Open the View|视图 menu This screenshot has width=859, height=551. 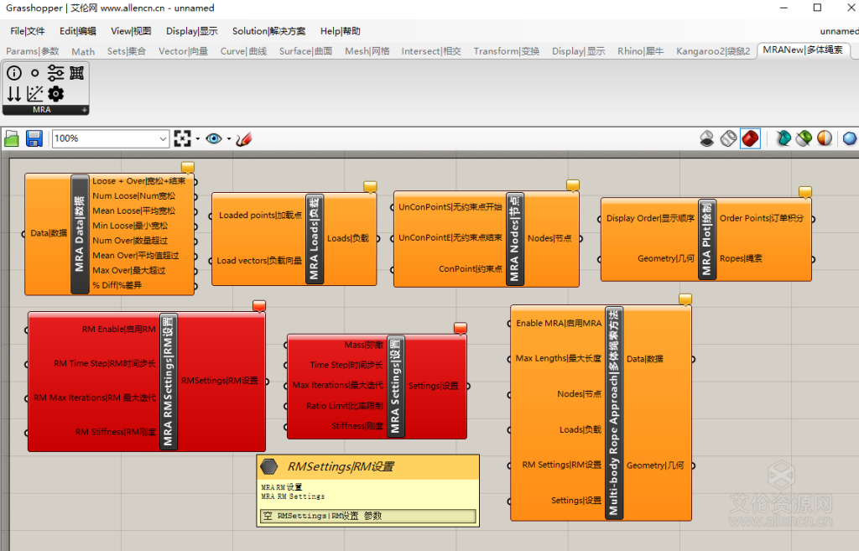tap(131, 31)
